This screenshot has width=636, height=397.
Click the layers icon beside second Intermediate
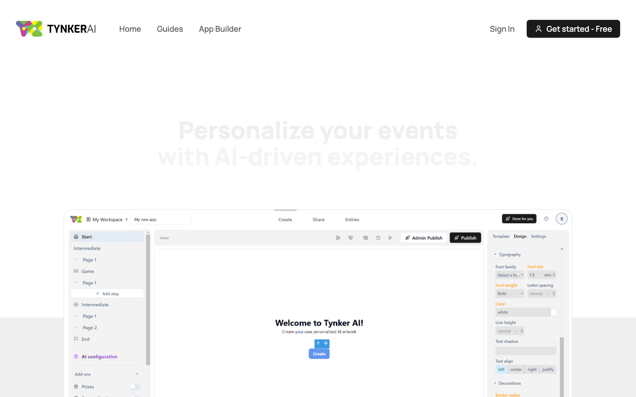tap(76, 305)
